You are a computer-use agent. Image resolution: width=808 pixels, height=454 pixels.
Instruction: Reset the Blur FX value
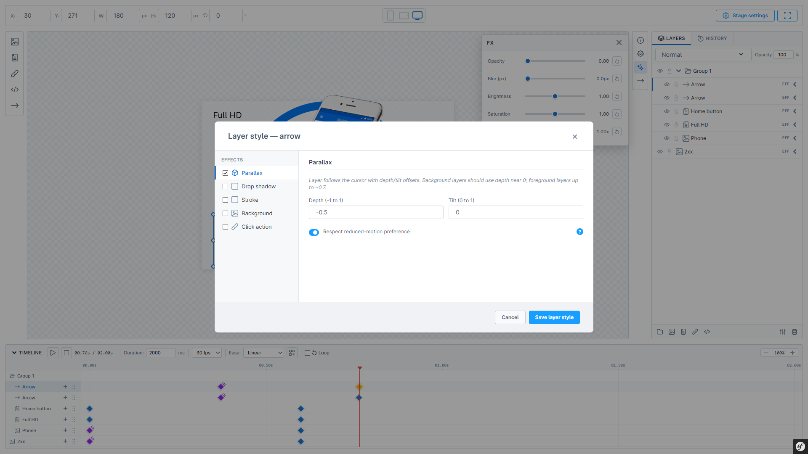617,79
